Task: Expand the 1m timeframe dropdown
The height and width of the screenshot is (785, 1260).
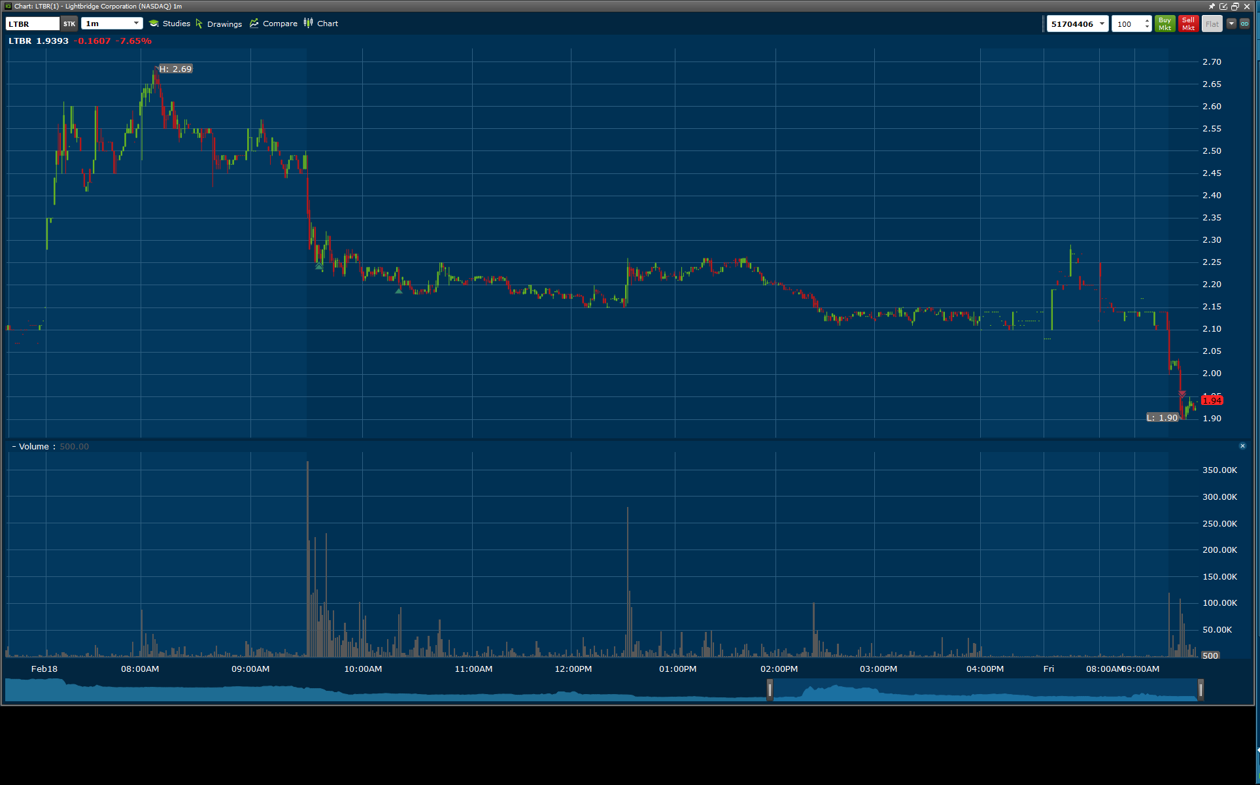Action: pos(136,24)
